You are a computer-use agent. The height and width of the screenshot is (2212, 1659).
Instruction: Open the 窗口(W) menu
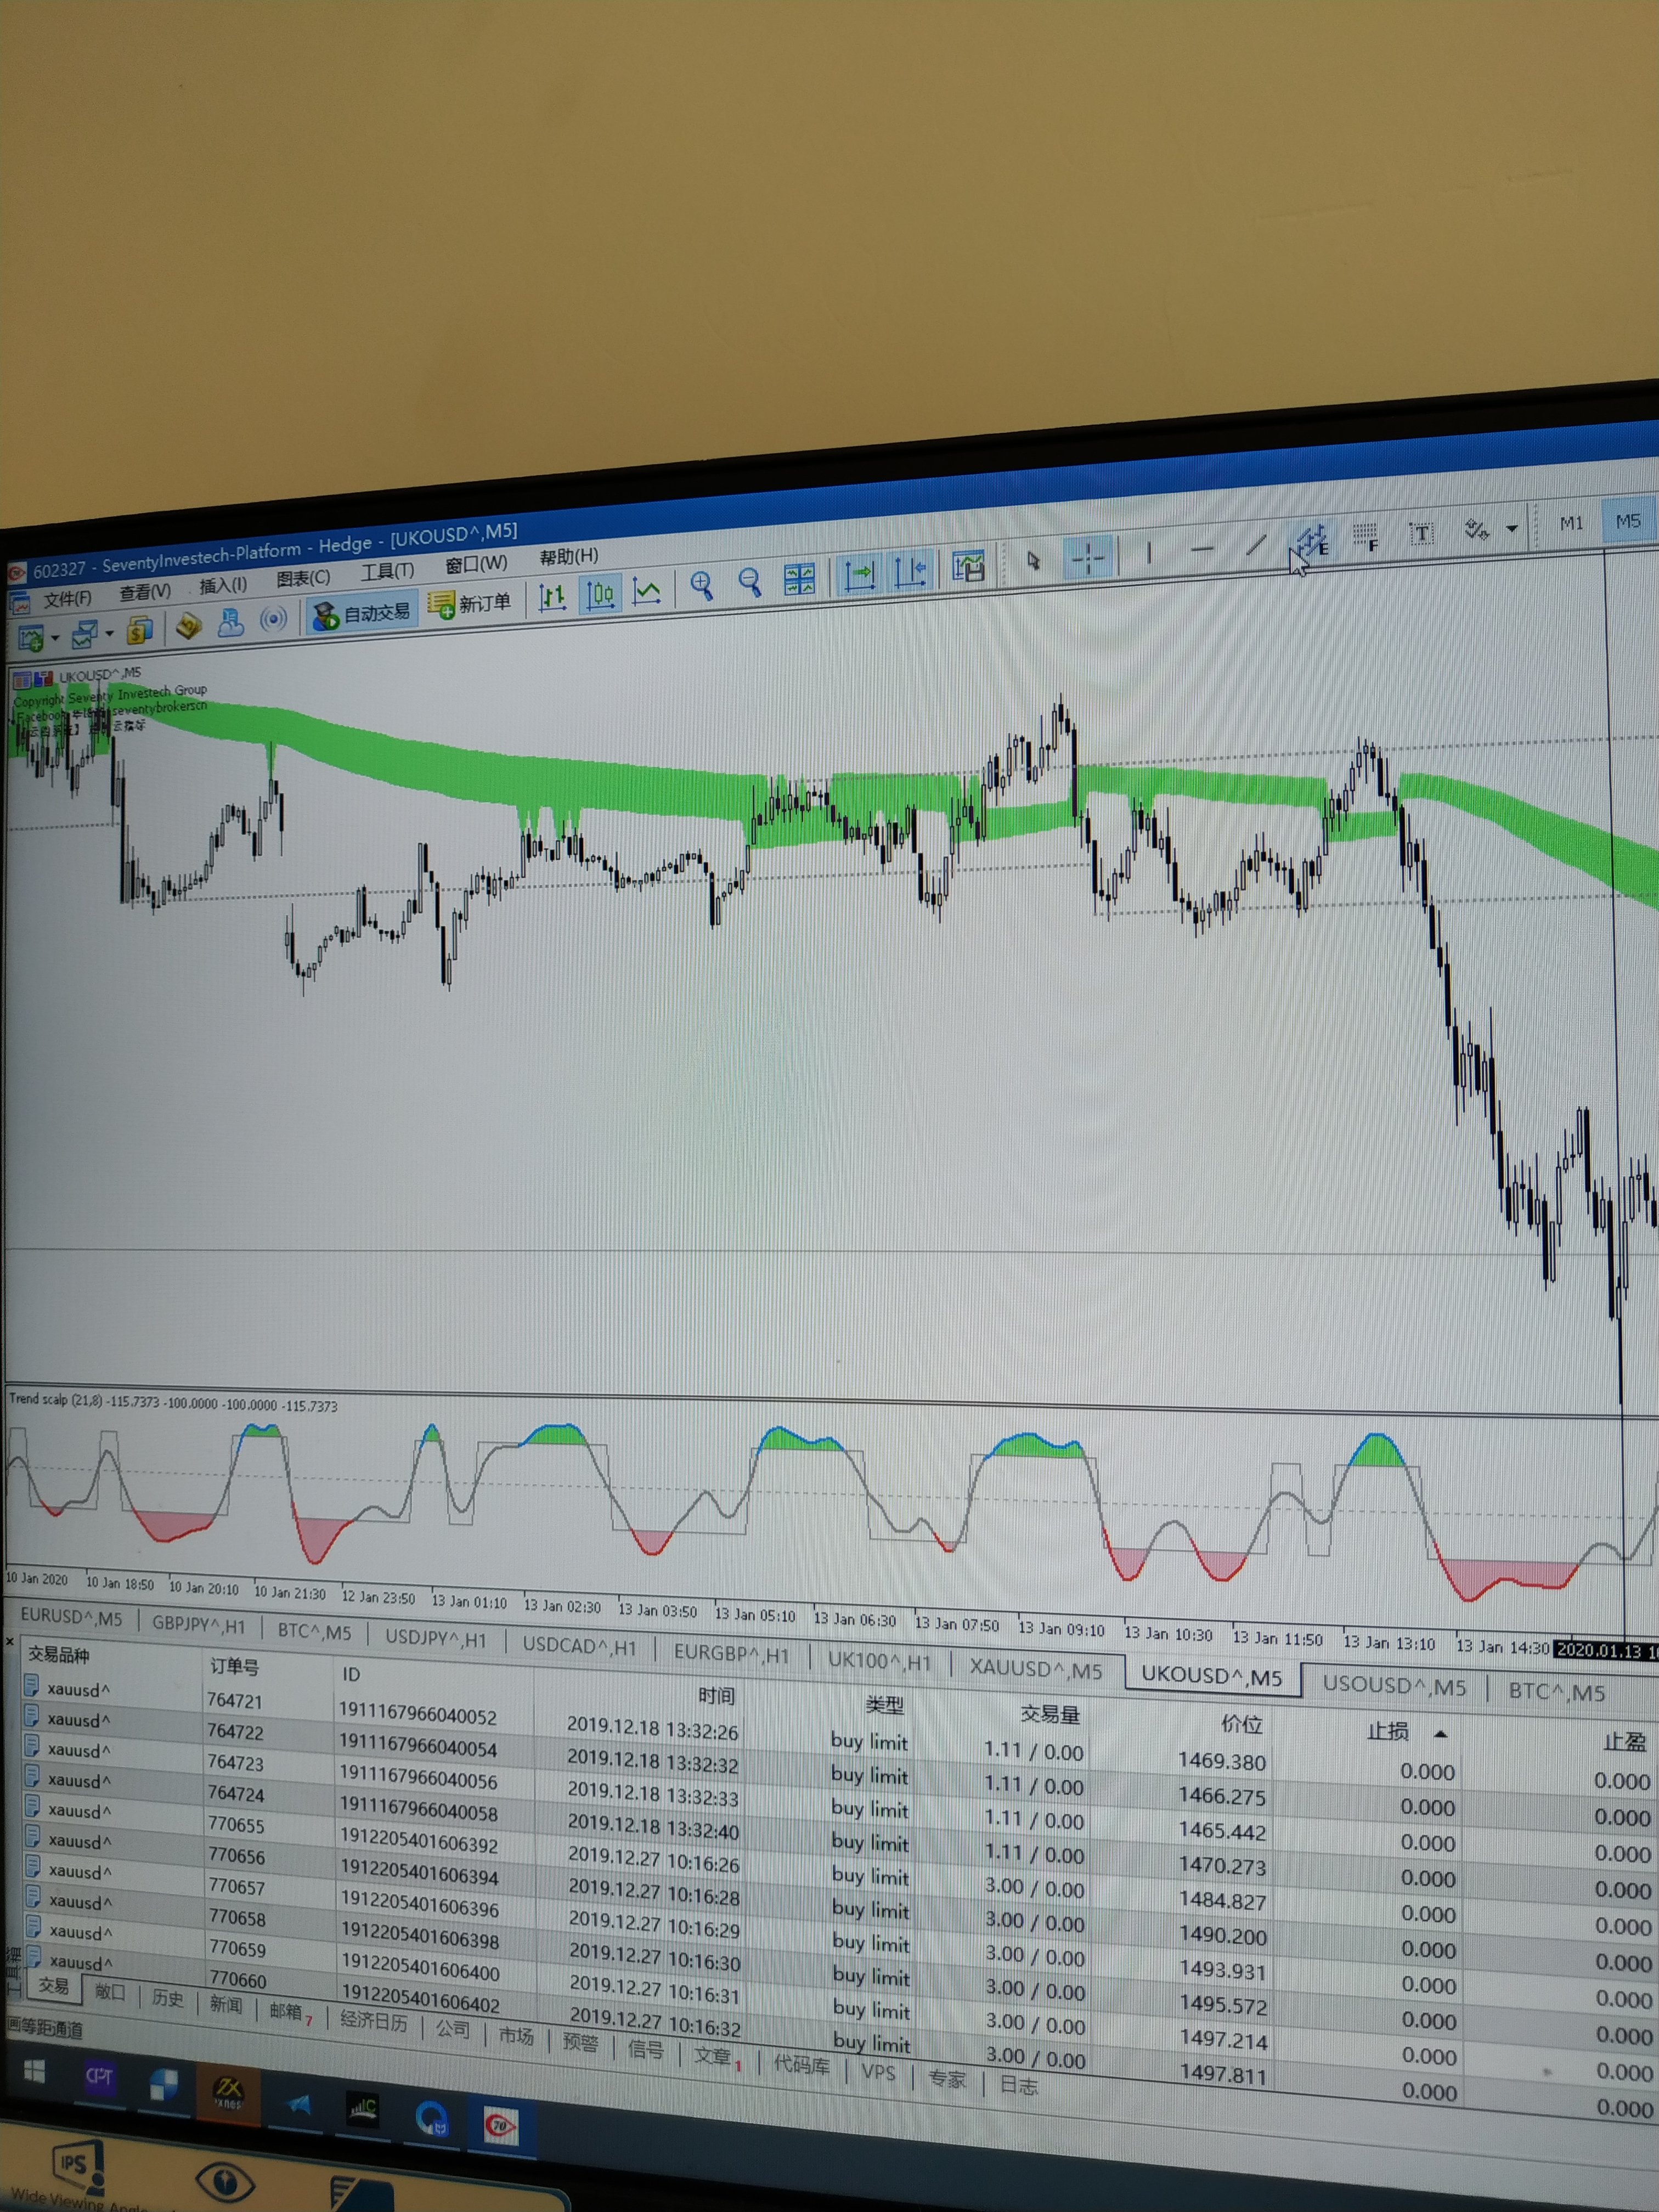coord(476,564)
